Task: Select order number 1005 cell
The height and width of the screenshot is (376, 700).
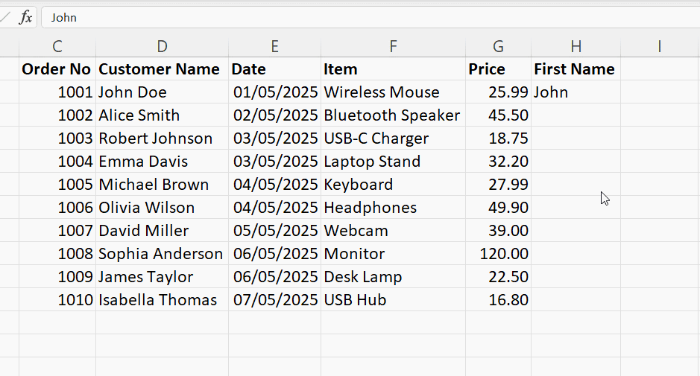Action: 58,185
